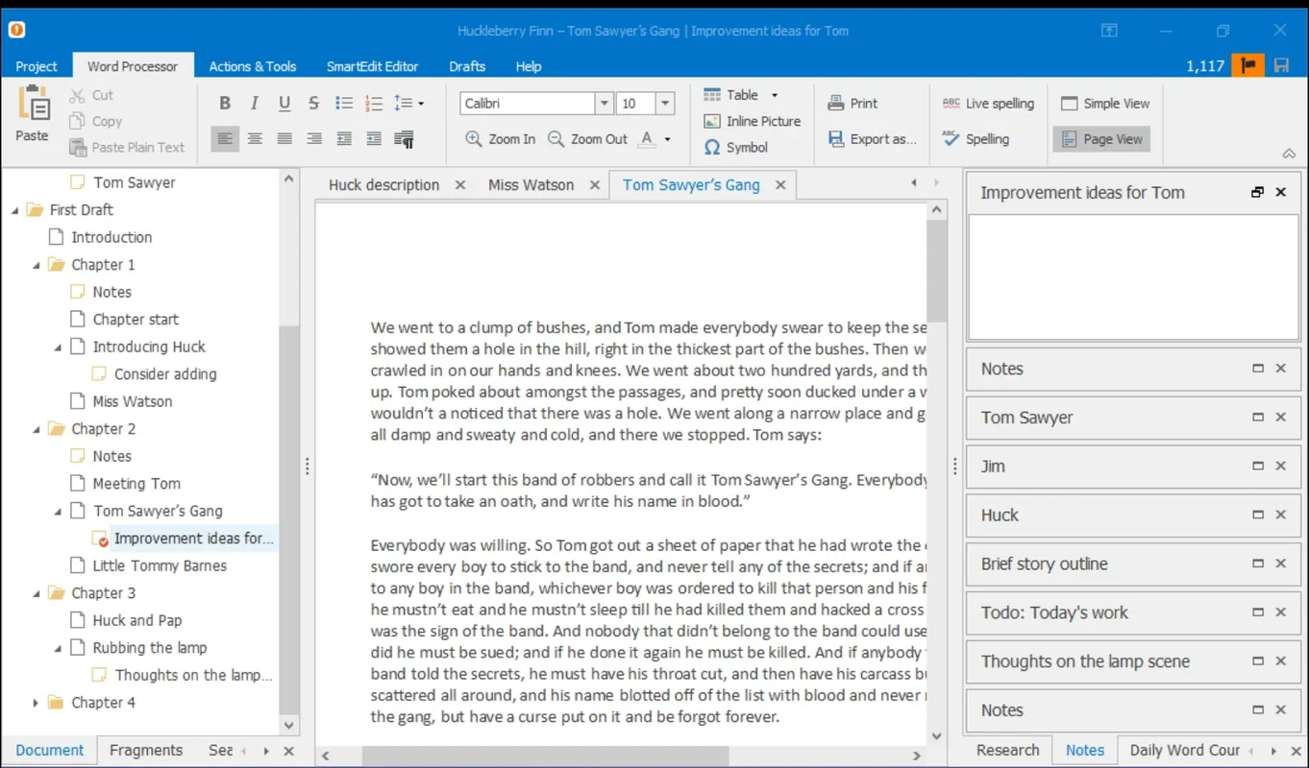Click the Copy icon in the ribbon
1309x768 pixels.
77,121
